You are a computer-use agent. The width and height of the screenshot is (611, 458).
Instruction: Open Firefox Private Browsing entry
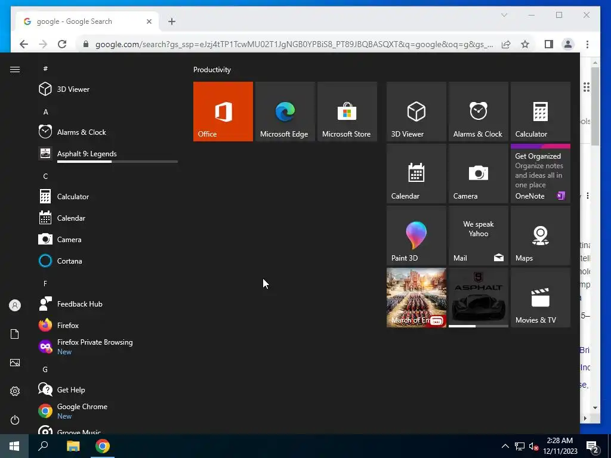tap(108, 346)
